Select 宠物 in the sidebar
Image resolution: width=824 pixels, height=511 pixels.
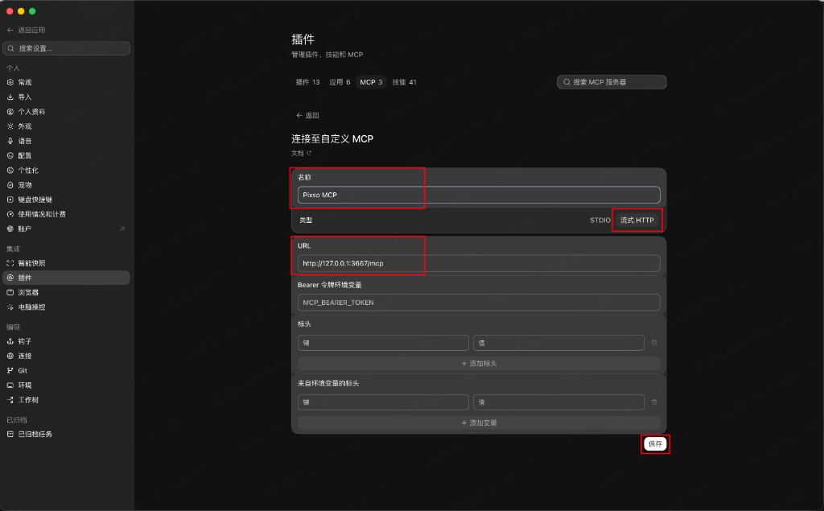click(66, 185)
